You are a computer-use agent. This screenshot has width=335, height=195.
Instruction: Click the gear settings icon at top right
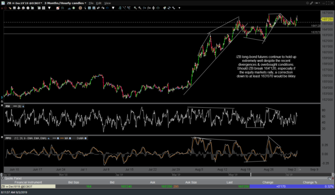(307, 3)
